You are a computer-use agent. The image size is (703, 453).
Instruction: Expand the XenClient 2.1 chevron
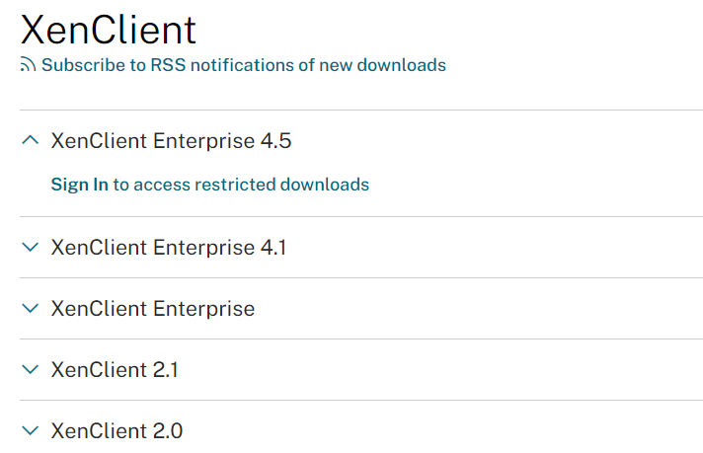(x=30, y=370)
